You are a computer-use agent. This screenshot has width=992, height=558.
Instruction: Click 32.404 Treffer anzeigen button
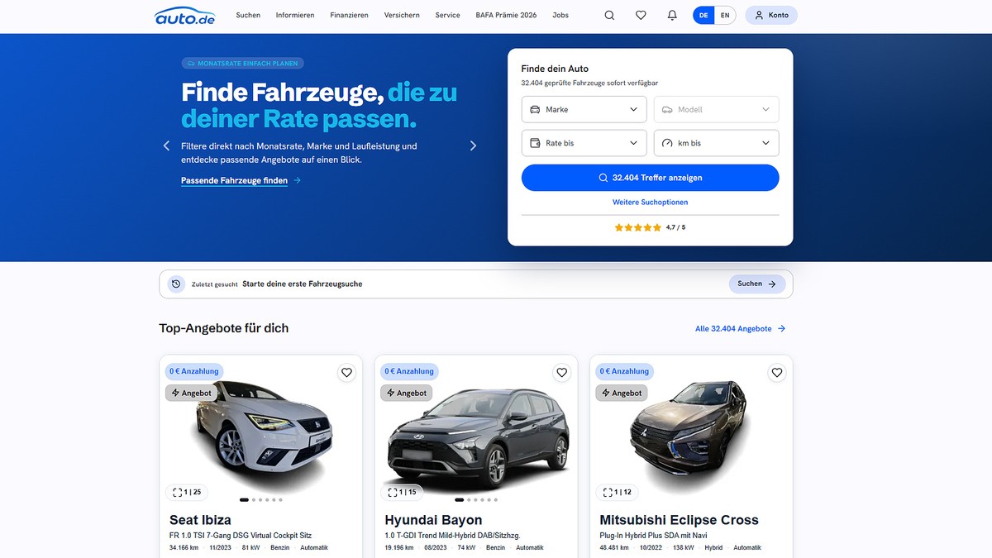coord(650,178)
